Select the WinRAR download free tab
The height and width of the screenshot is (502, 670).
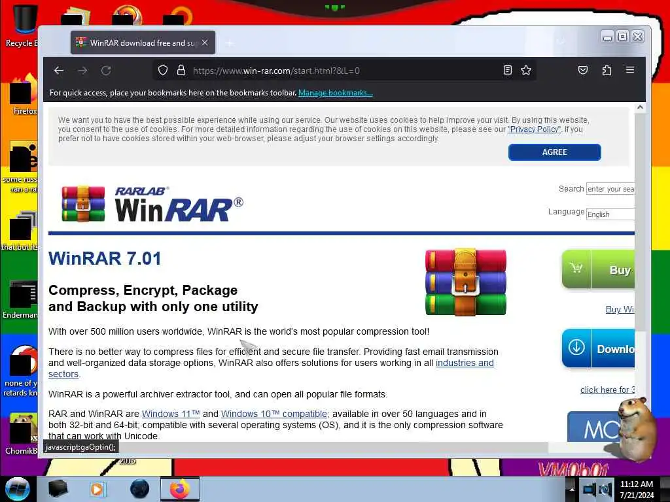(x=143, y=42)
